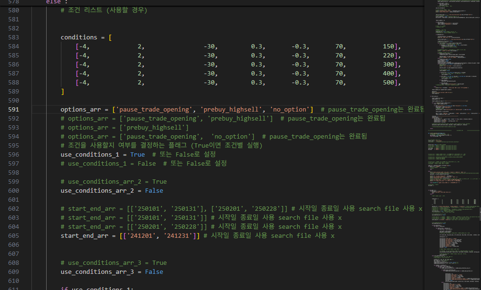Click '250228' in the comment on line 604

(185, 227)
